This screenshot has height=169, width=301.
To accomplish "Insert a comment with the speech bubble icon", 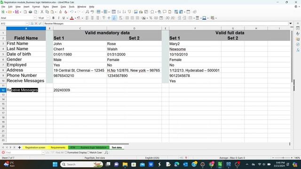I will (165, 12).
